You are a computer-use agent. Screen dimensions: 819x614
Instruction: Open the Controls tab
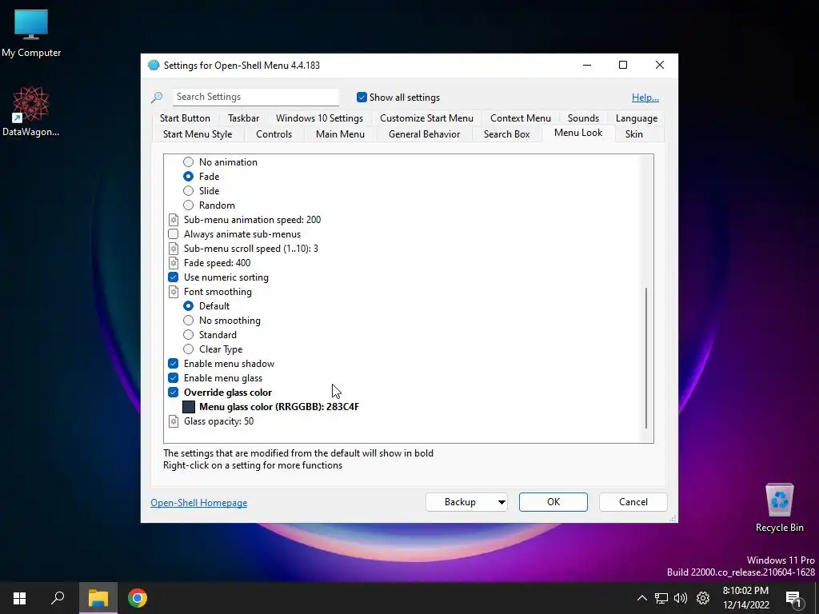pos(274,134)
